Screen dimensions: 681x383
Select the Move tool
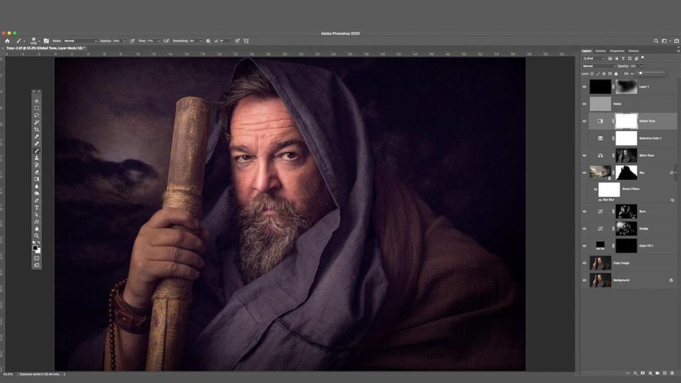click(37, 102)
